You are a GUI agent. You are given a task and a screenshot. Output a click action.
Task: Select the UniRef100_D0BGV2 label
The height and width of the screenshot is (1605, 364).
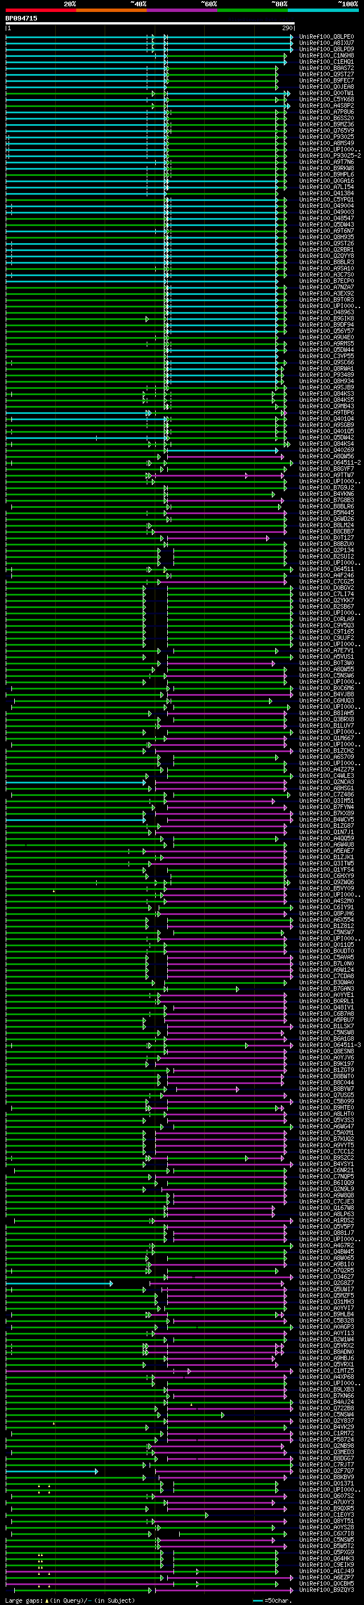pos(326,588)
